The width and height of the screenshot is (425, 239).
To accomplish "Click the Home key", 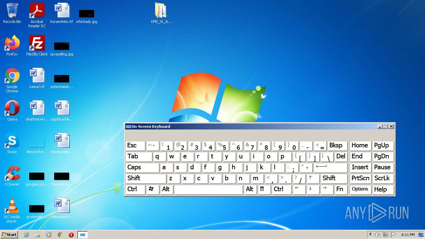I will 361,146.
